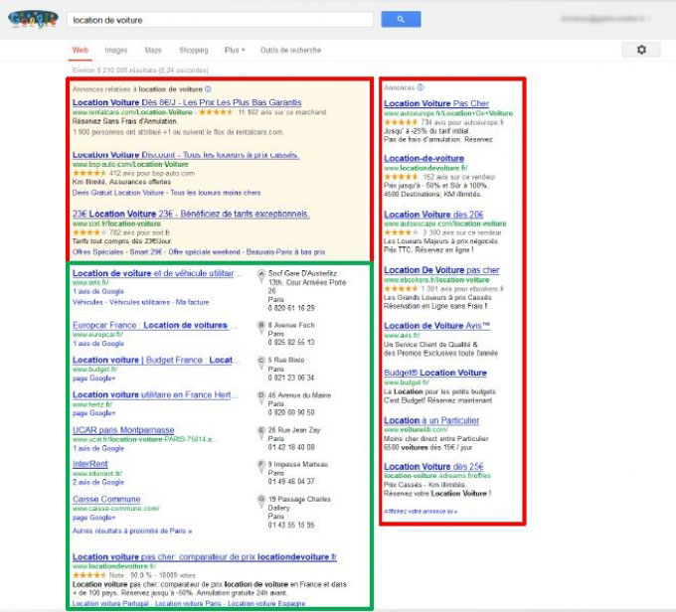Open 'Location voiture pas cher: comparateur de prix' result

point(205,556)
